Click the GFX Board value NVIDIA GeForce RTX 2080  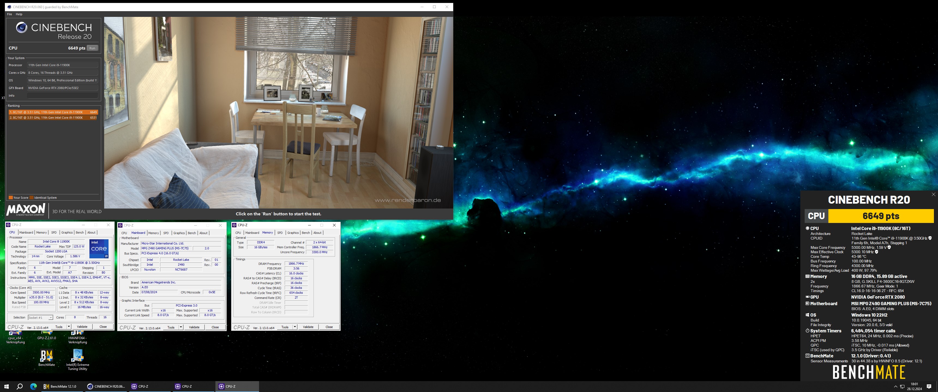coord(62,88)
